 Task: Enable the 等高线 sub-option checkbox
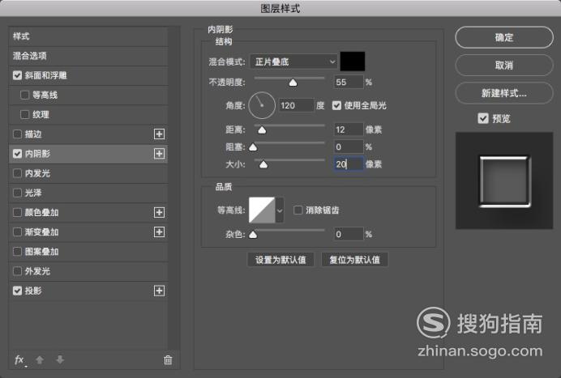(x=24, y=95)
